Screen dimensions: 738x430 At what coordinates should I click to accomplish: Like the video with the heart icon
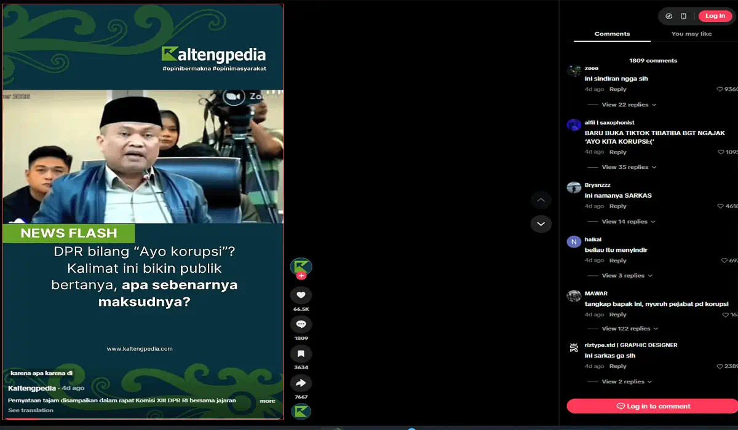[301, 295]
